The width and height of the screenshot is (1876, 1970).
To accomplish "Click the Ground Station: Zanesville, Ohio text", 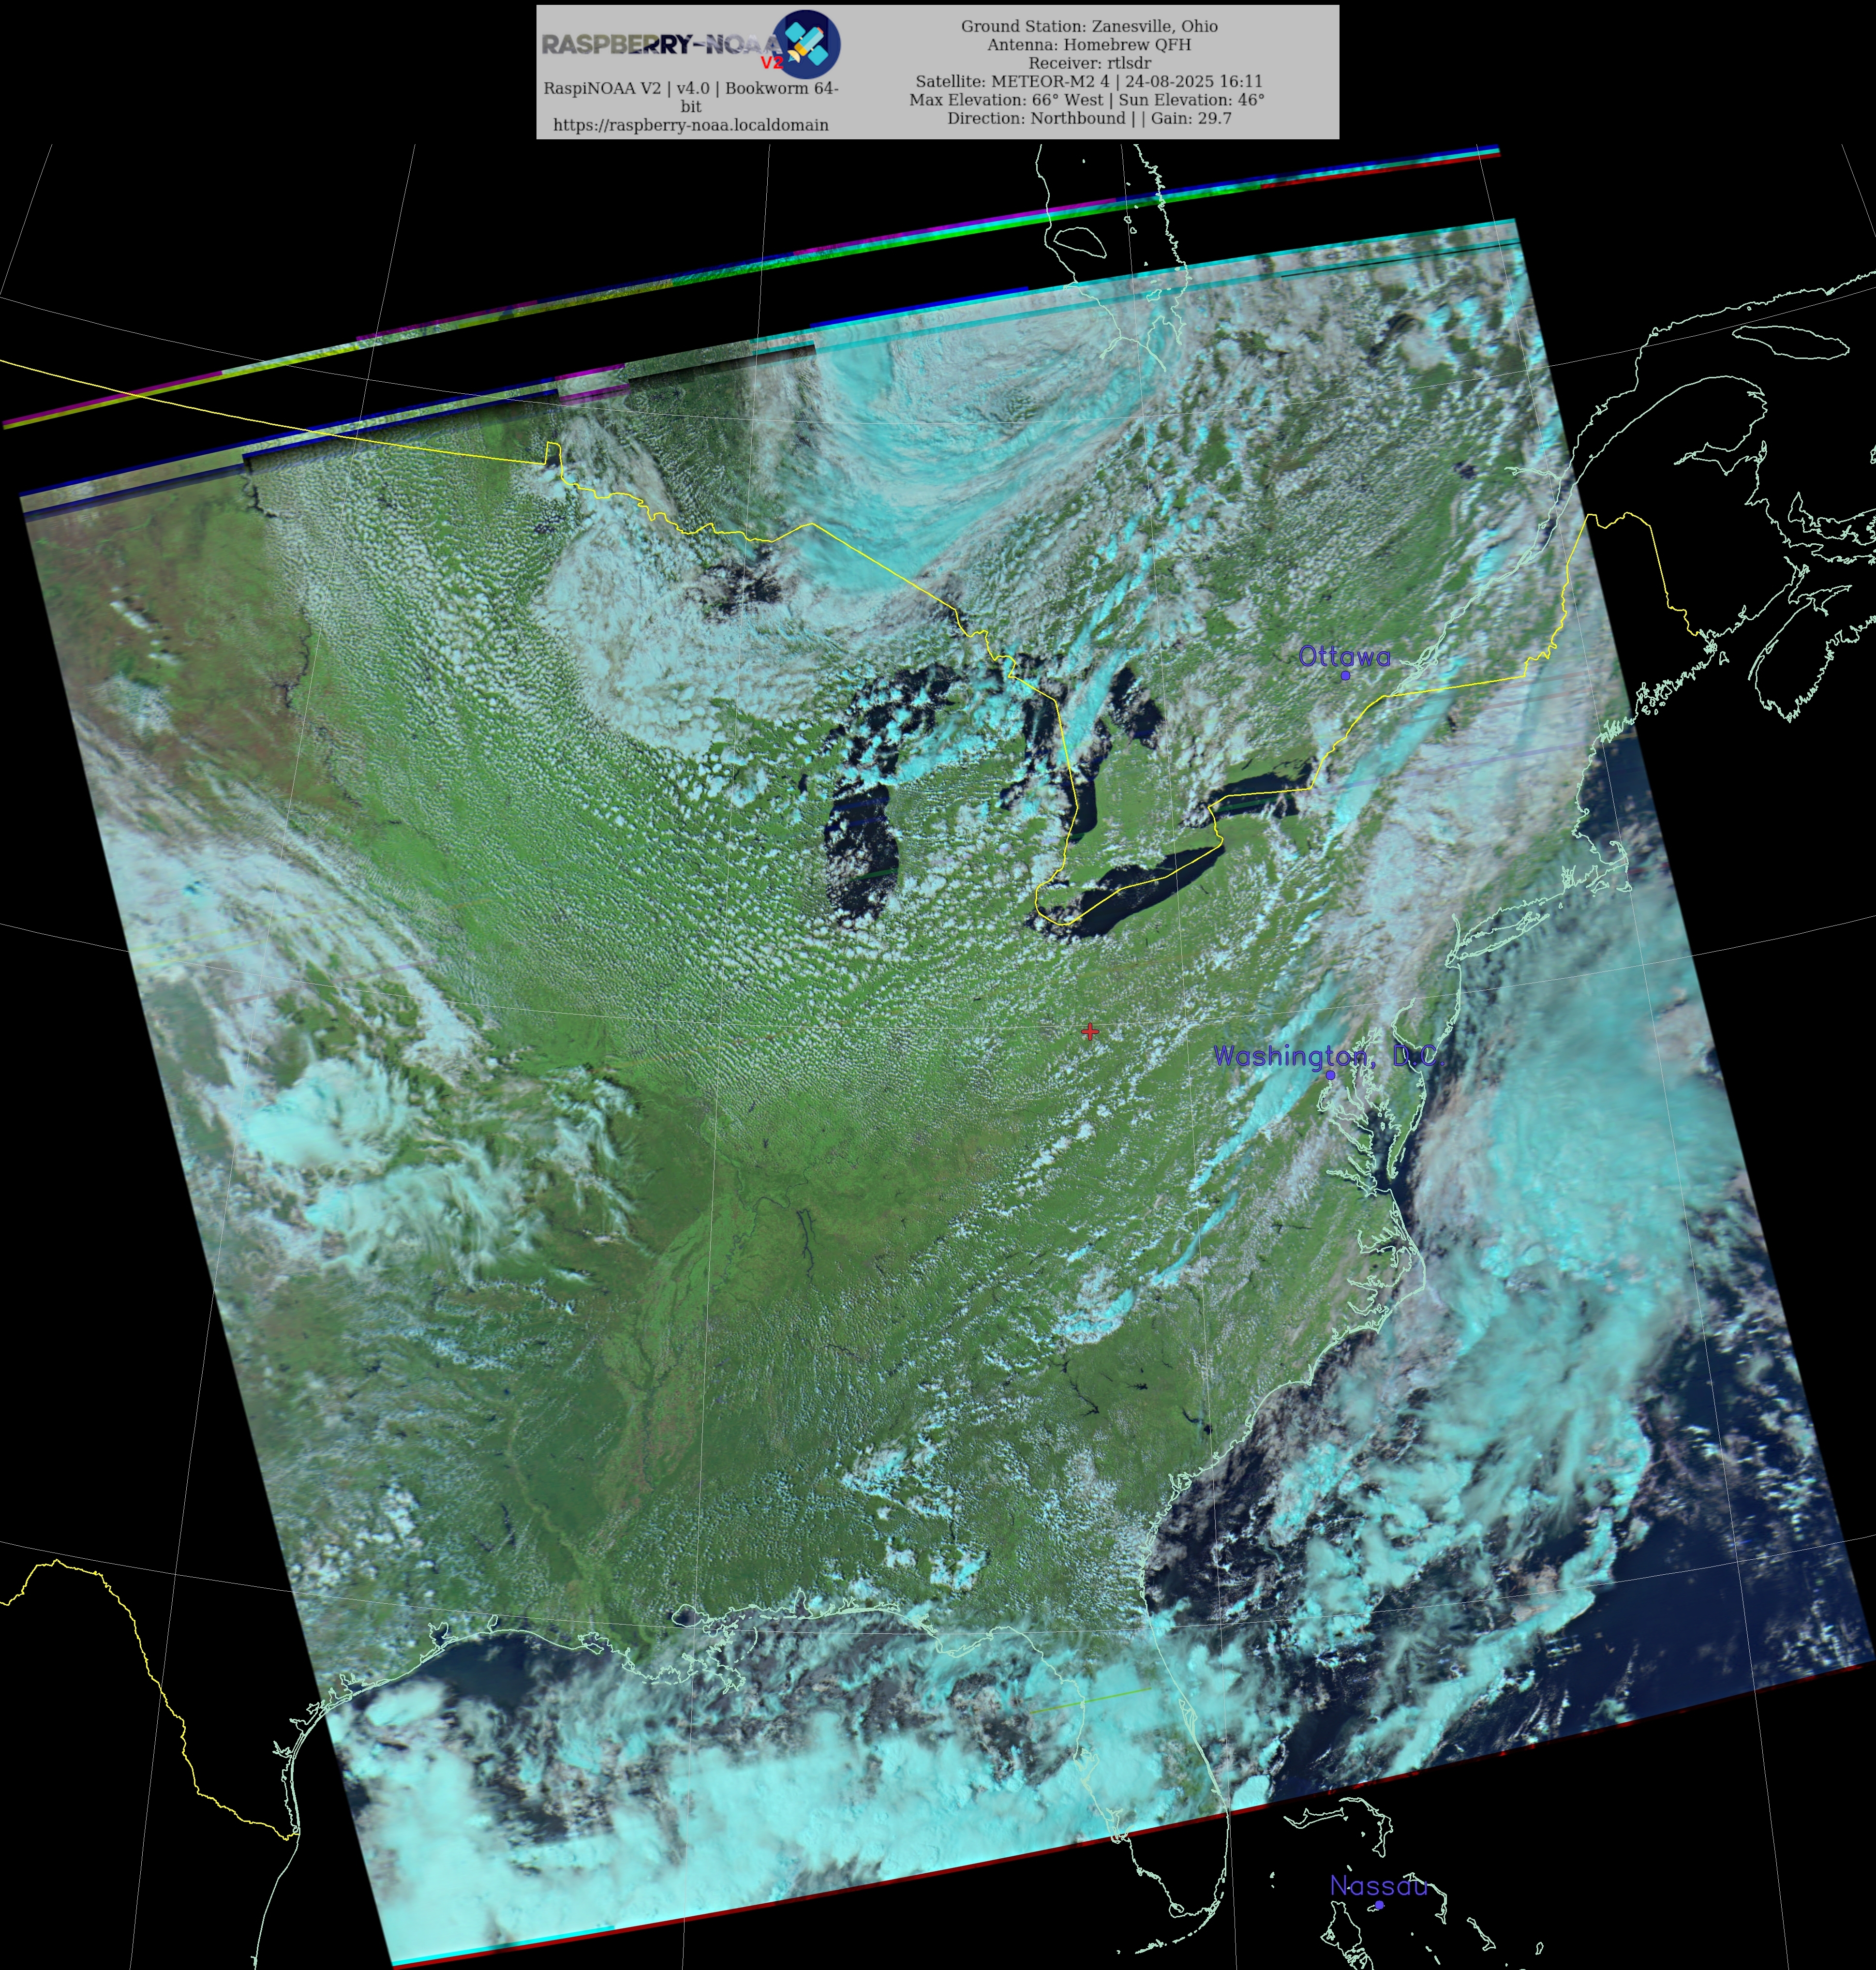I will point(1089,26).
